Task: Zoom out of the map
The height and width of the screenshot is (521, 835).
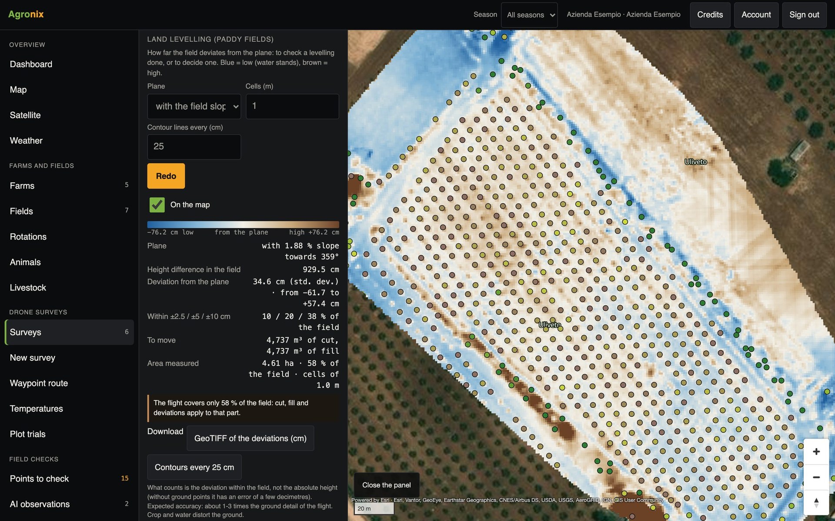Action: pyautogui.click(x=816, y=477)
